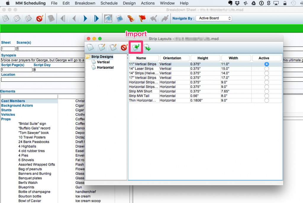
Task: Delete the selected strip layout
Action: [124, 47]
